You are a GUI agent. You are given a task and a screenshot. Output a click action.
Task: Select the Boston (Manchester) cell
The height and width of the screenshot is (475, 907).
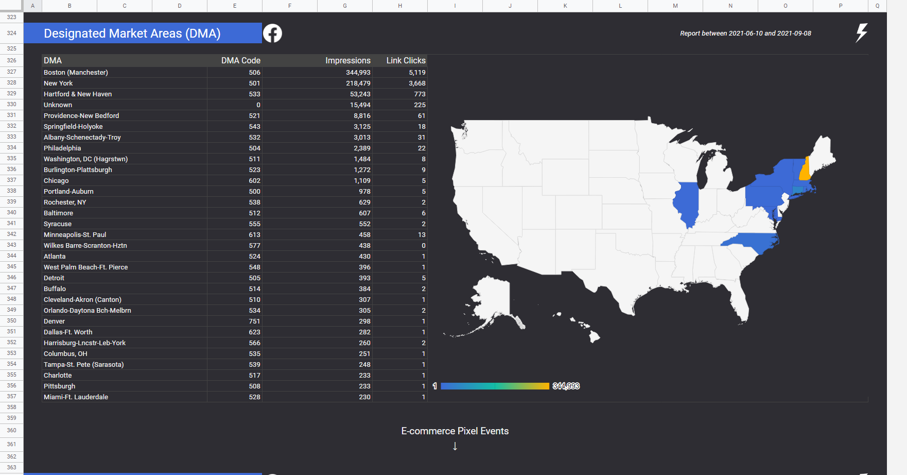(x=76, y=73)
